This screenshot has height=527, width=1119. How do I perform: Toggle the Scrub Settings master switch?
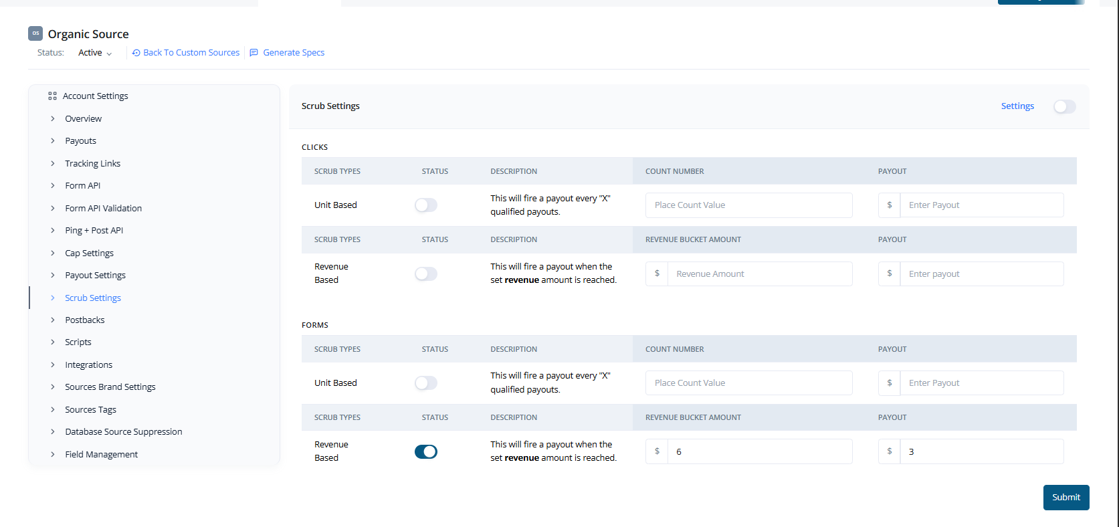pos(1064,106)
